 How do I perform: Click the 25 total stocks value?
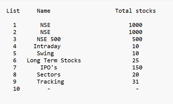136,61
